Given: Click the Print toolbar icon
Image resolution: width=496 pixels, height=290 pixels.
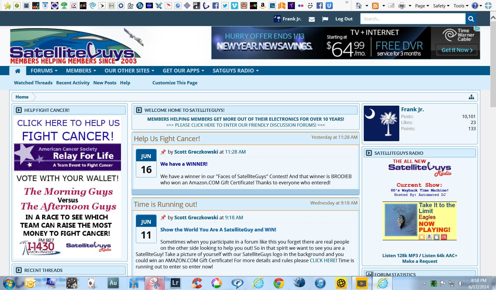Looking at the screenshot, I should pos(401,6).
